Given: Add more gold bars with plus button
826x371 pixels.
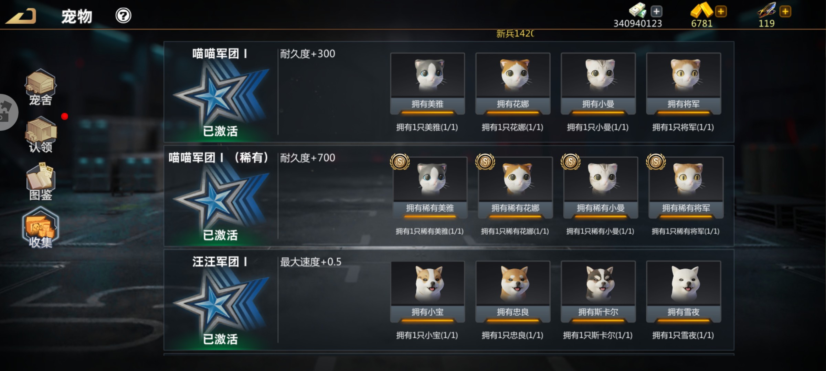Looking at the screenshot, I should (x=721, y=11).
